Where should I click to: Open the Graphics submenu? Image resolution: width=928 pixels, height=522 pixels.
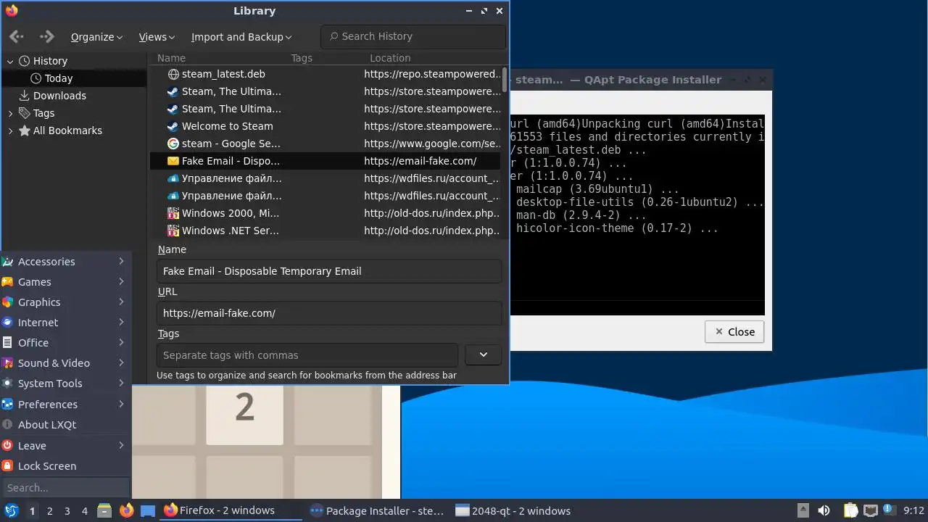tap(65, 302)
